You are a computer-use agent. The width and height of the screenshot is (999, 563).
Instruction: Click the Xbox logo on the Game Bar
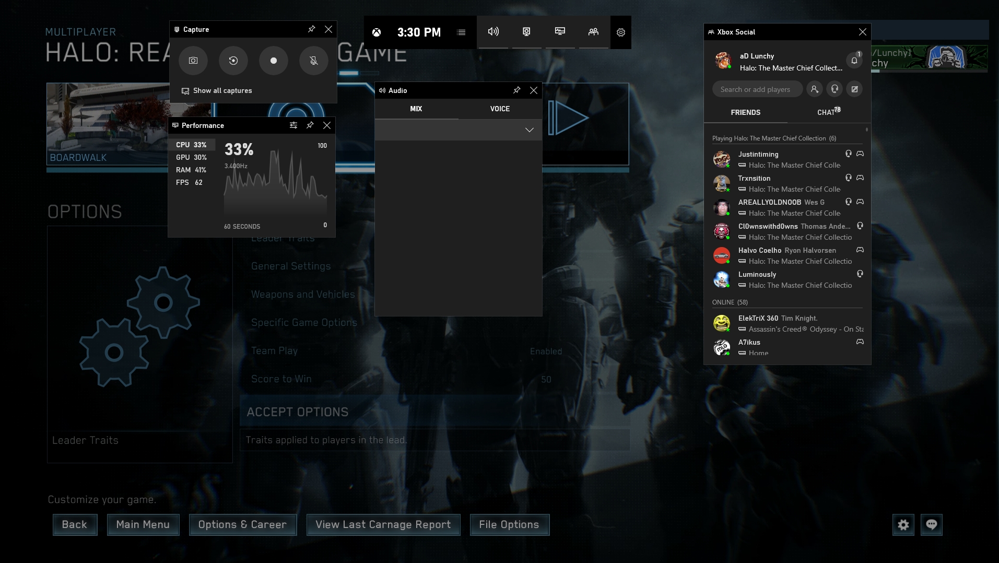tap(377, 32)
